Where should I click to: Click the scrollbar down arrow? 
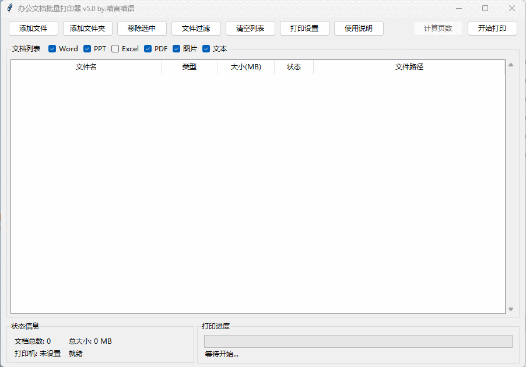pyautogui.click(x=511, y=309)
